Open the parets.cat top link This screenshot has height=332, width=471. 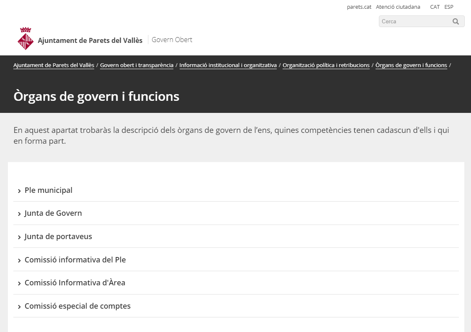pos(359,7)
